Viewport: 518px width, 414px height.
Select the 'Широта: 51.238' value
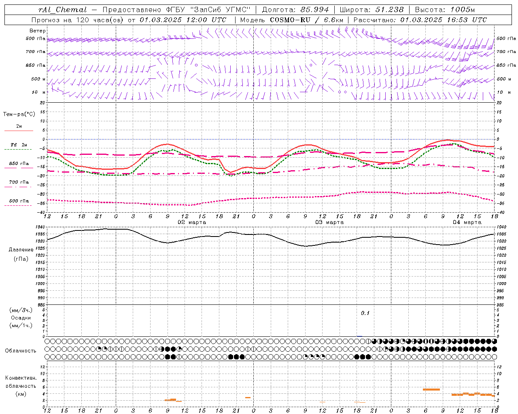pyautogui.click(x=372, y=10)
